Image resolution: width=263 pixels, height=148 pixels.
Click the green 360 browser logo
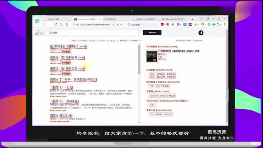coord(37,20)
